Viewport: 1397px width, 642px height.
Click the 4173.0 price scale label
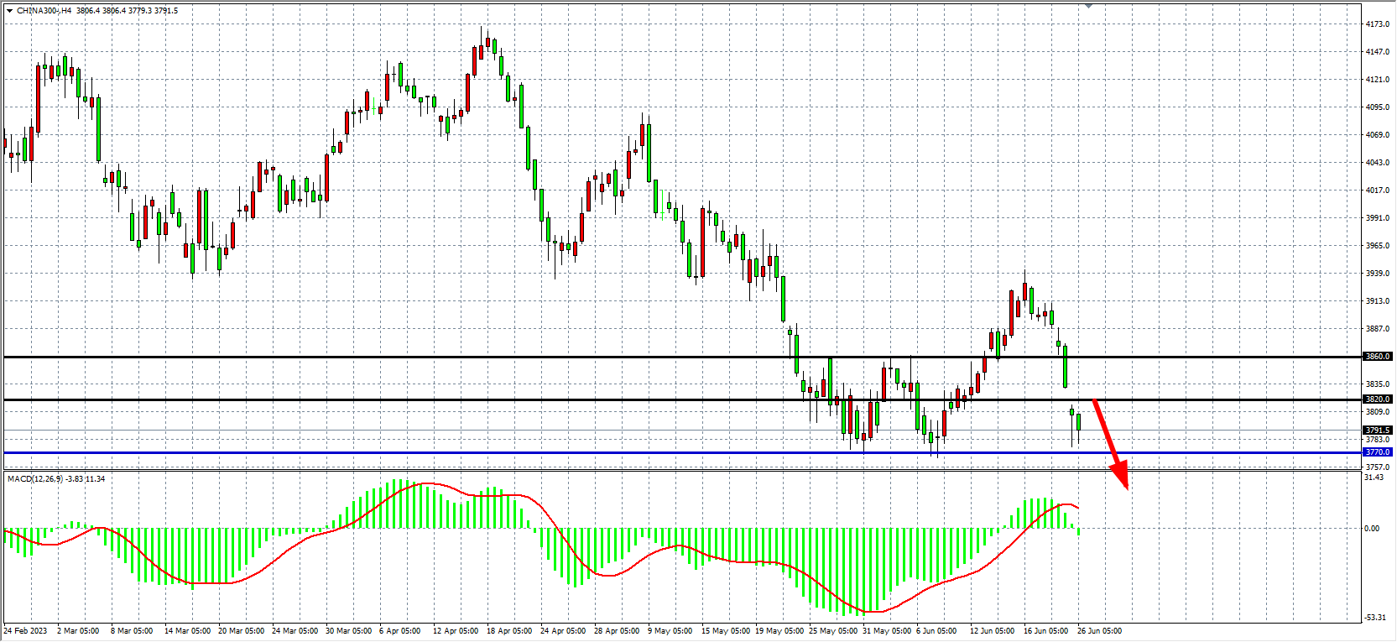[x=1377, y=24]
